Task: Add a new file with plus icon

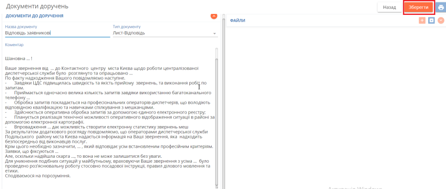Action: click(x=422, y=20)
